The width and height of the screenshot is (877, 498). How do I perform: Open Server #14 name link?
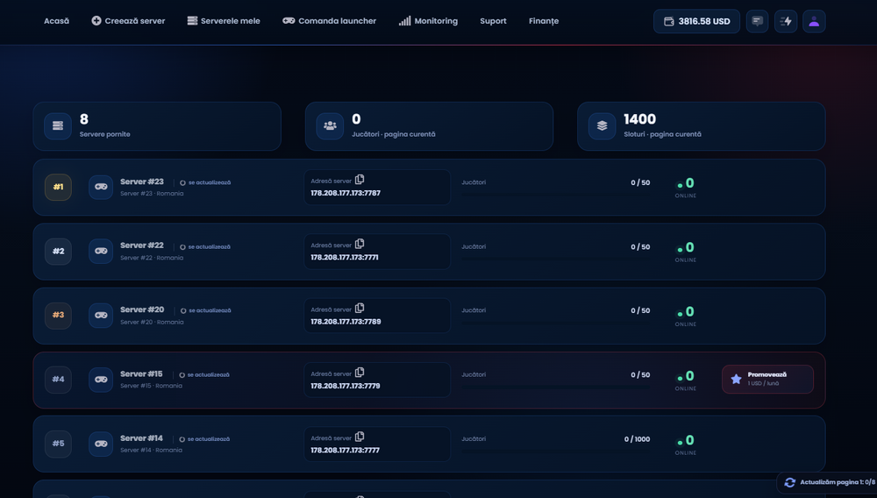(141, 438)
